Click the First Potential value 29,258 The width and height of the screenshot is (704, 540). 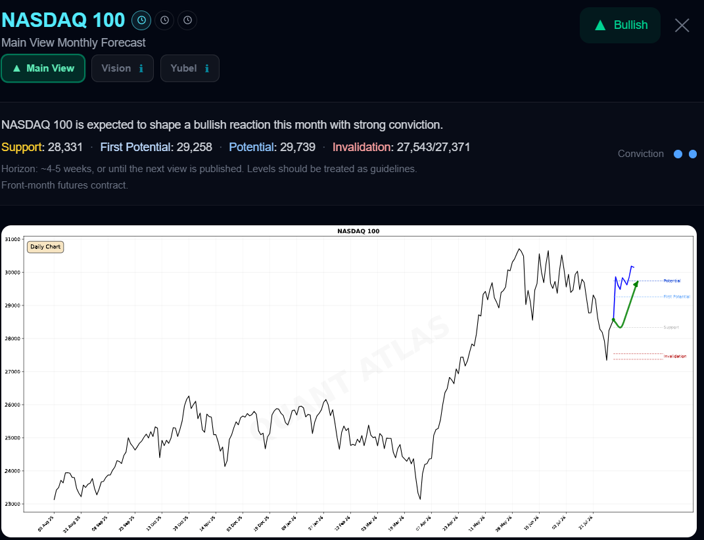(x=194, y=147)
